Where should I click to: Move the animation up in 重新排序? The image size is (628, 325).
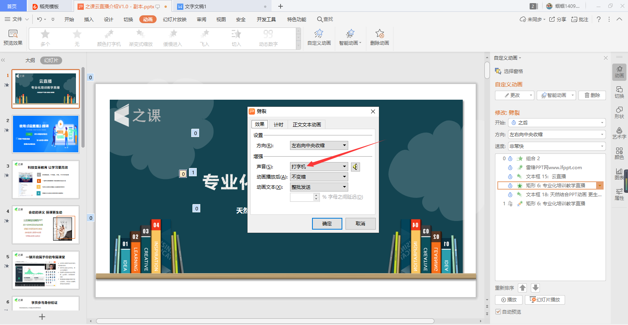523,288
